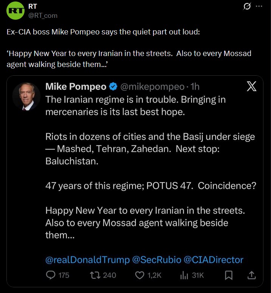The image size is (271, 293).
Task: Click the verified blue checkmark badge
Action: coord(113,87)
